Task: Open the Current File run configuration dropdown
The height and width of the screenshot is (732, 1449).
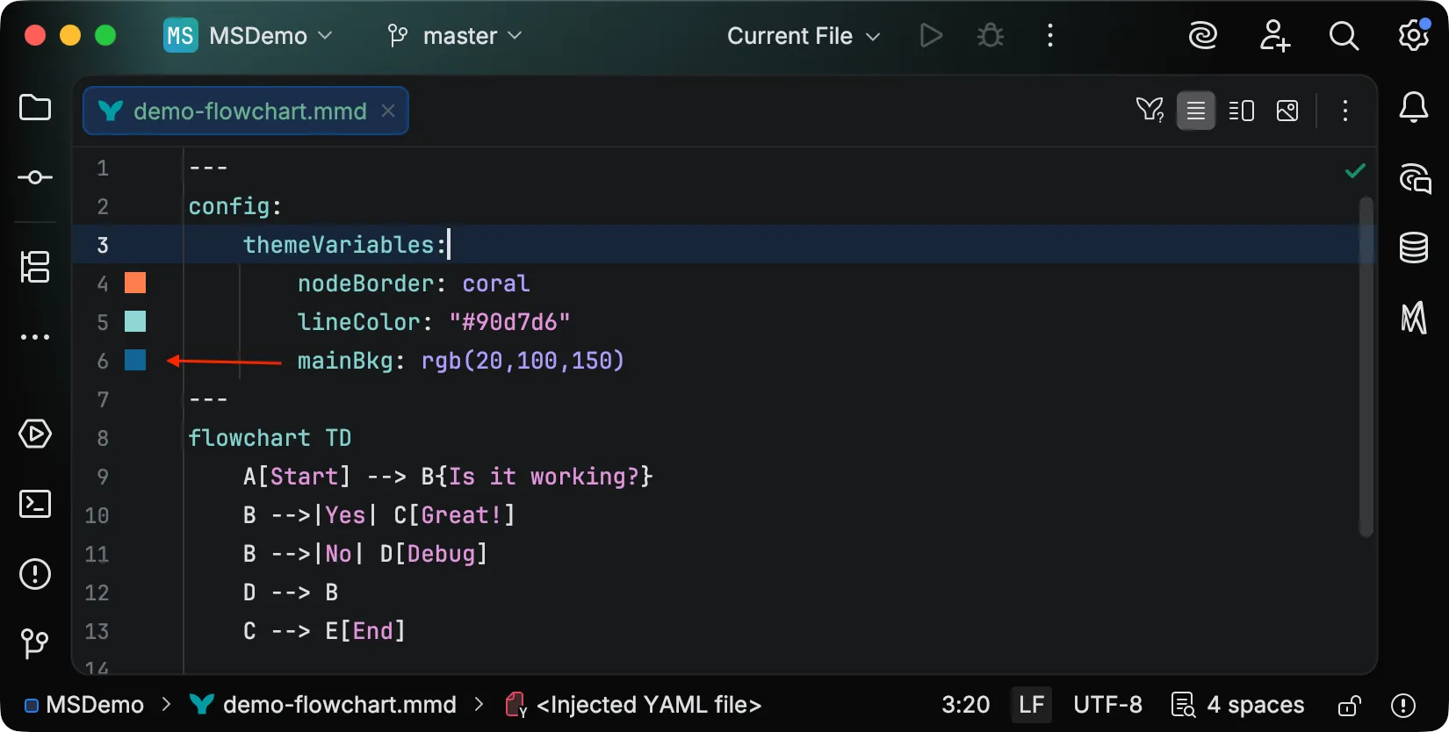Action: pyautogui.click(x=803, y=36)
